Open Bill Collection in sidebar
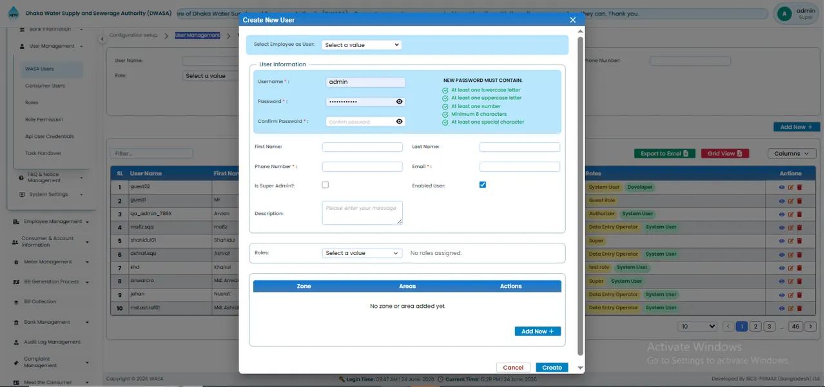The width and height of the screenshot is (825, 387). (x=40, y=302)
